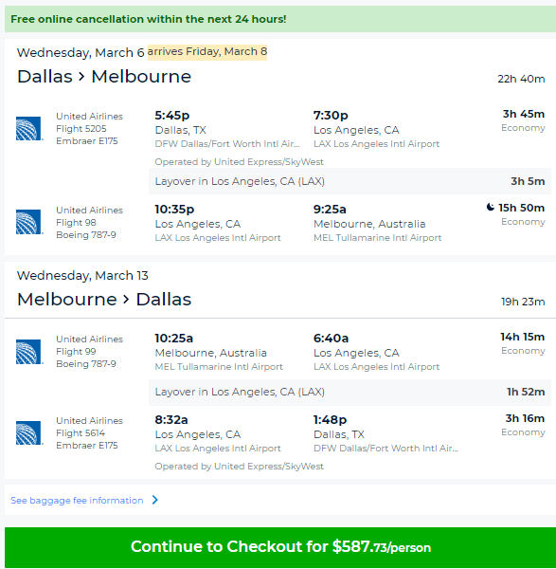
Task: Click the overnight moon icon beside 15h 50m
Action: 490,207
